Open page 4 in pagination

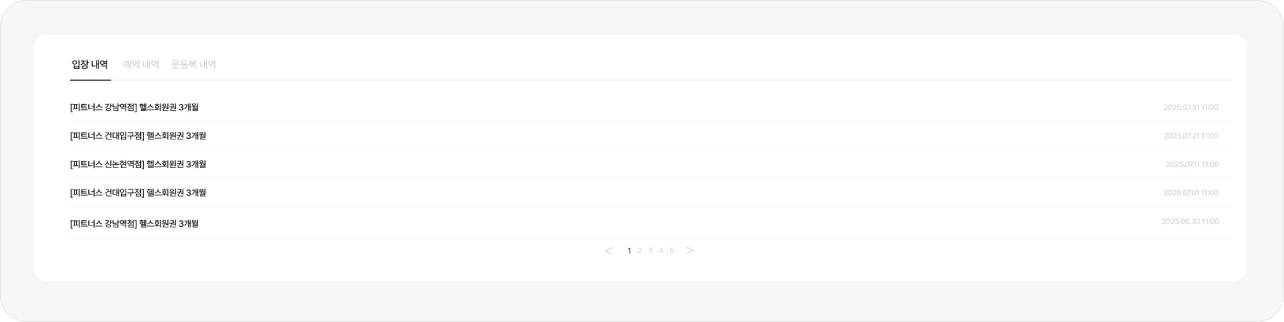[x=661, y=251]
